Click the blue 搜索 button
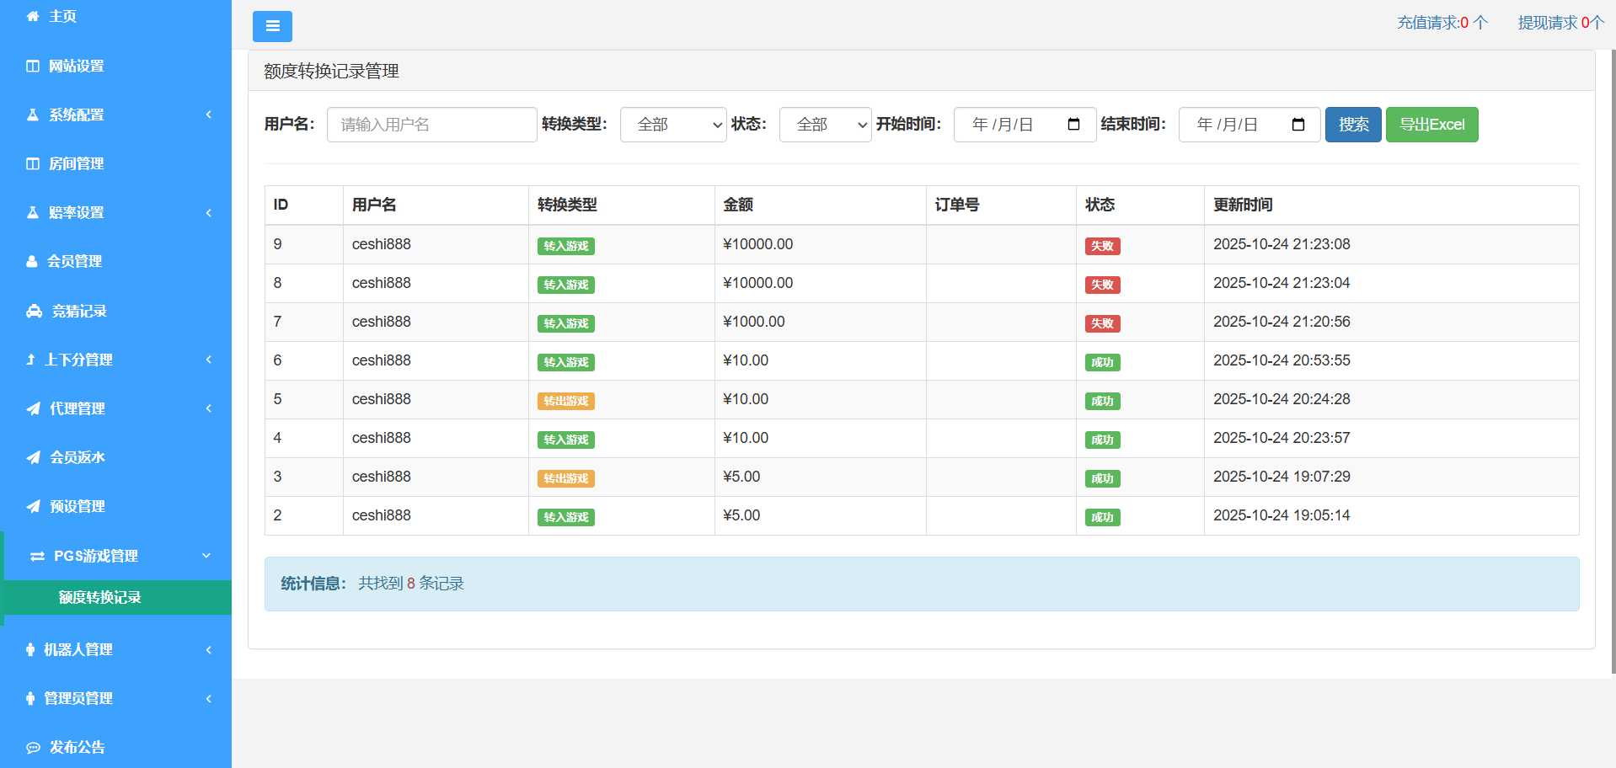 click(1352, 125)
